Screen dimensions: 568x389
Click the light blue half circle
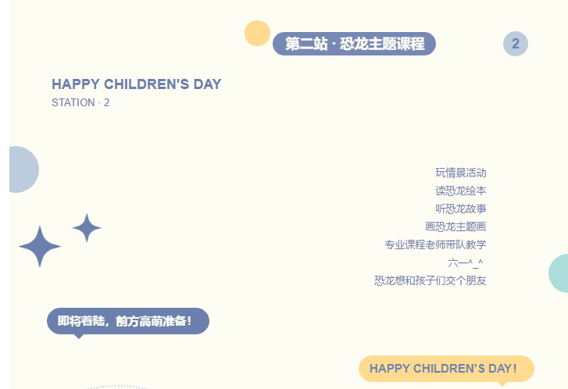[24, 170]
